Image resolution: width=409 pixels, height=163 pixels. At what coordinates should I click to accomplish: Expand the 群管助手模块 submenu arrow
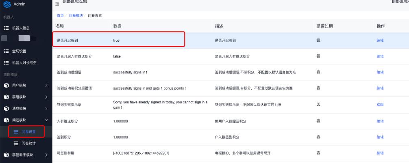46,155
